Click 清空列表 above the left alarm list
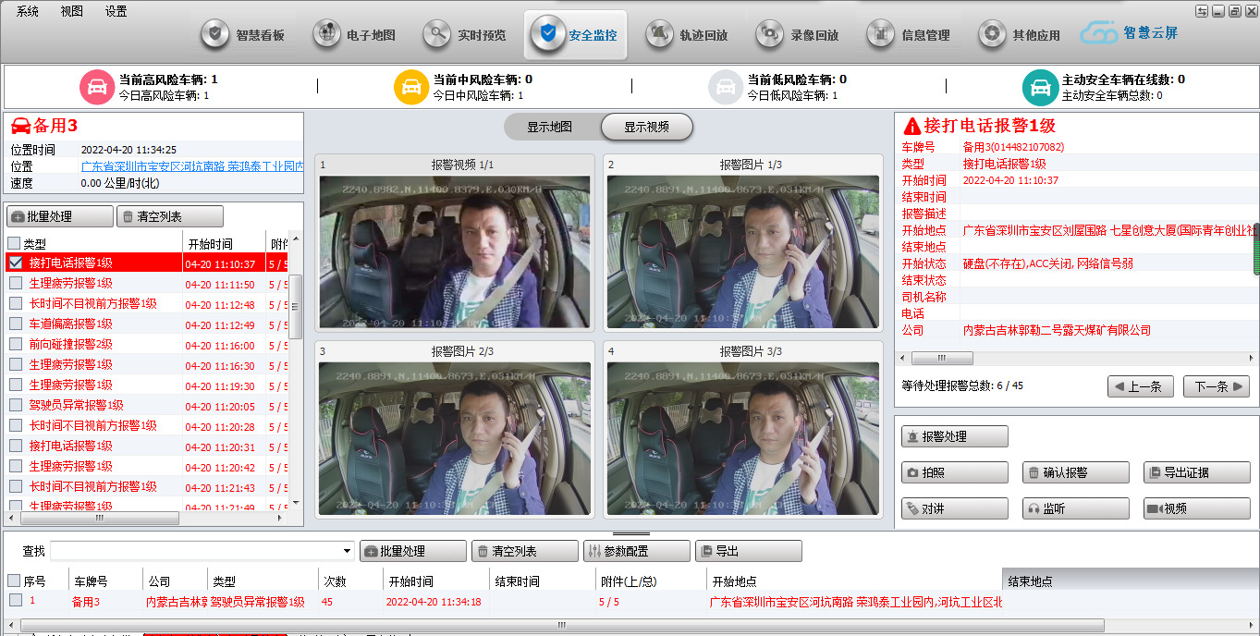The height and width of the screenshot is (636, 1260). 170,216
